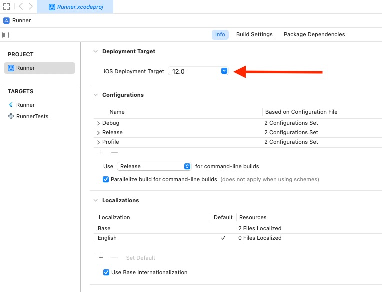This screenshot has width=382, height=292.
Task: Click the English default checkmark
Action: click(223, 238)
